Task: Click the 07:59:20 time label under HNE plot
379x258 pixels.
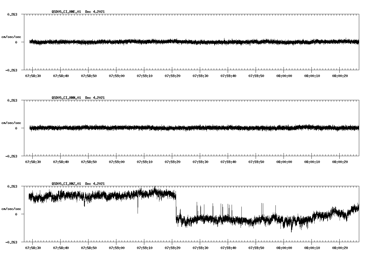Action: coord(172,76)
